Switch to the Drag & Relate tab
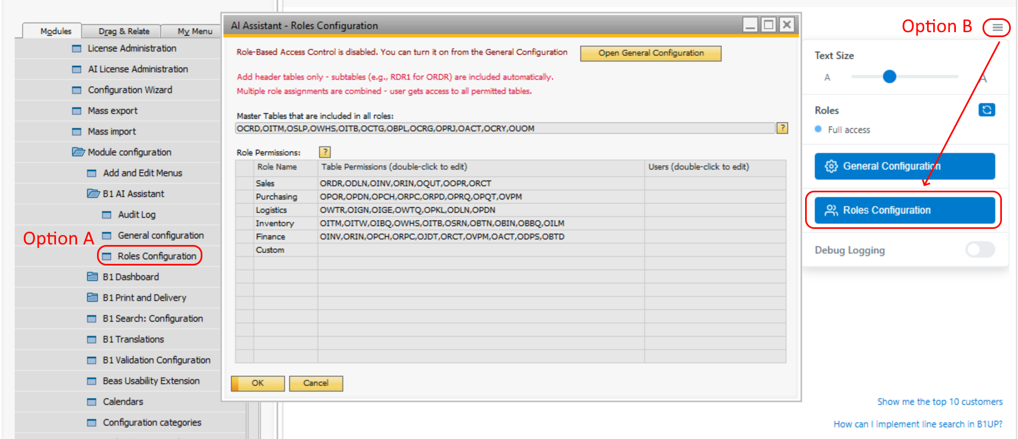The width and height of the screenshot is (1018, 439). (124, 31)
